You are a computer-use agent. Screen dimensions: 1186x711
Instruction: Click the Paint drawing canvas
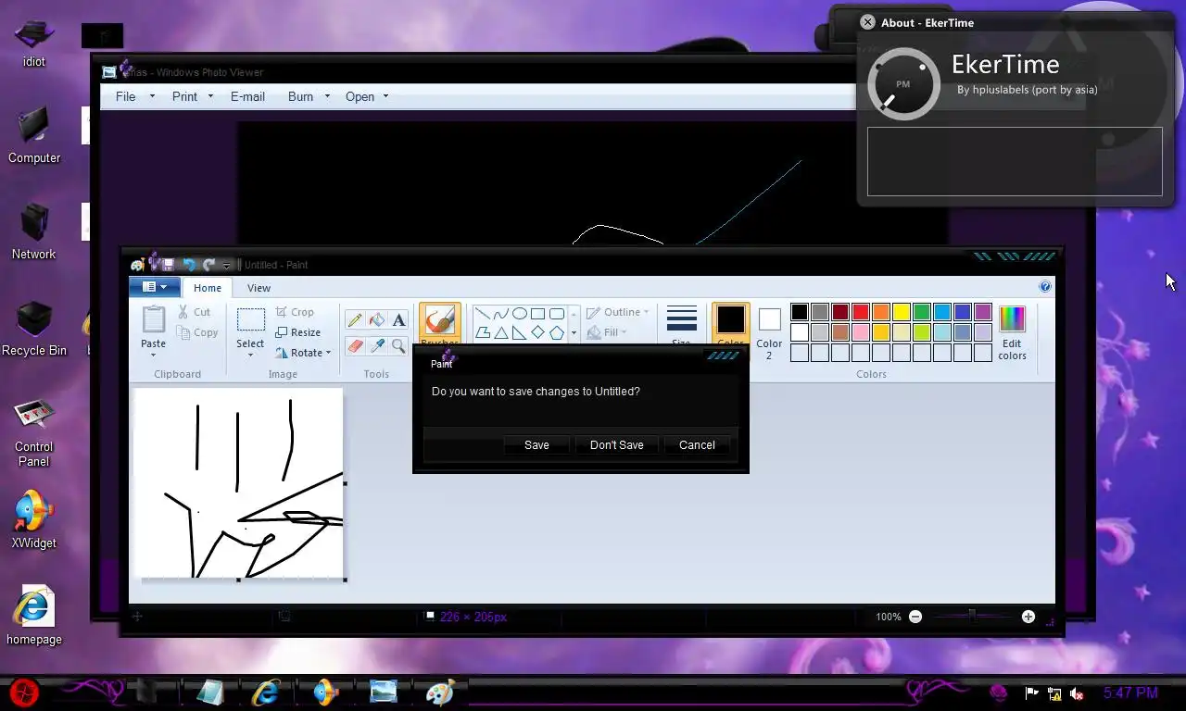tap(239, 482)
